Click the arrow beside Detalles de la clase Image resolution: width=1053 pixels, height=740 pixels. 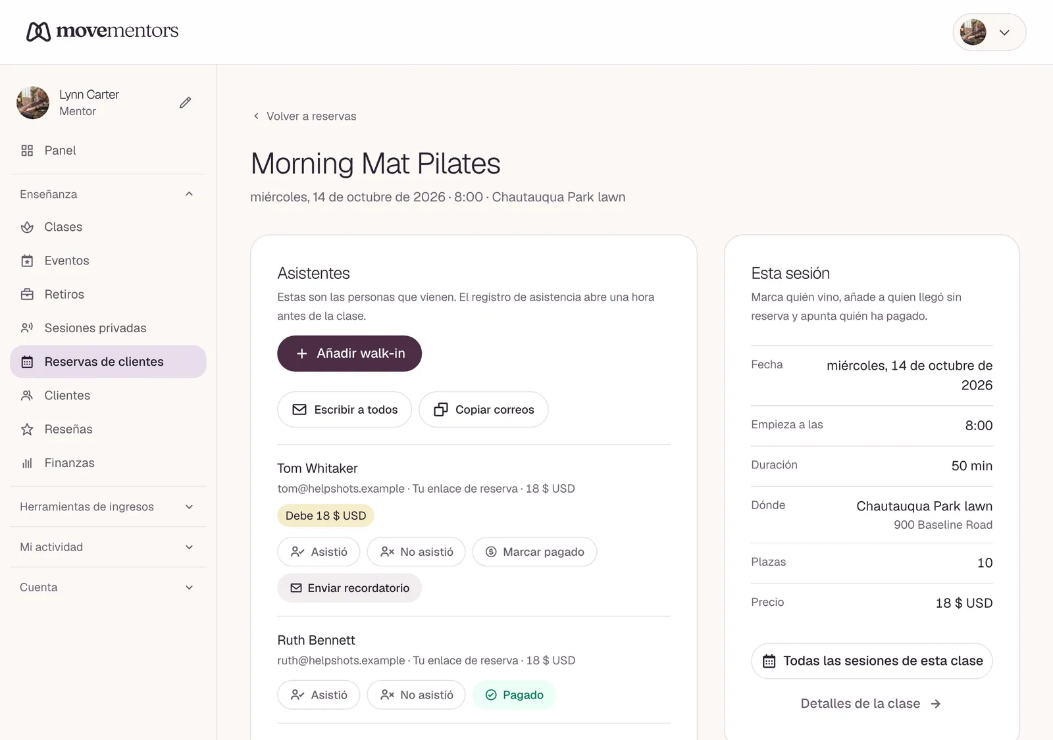click(x=936, y=704)
